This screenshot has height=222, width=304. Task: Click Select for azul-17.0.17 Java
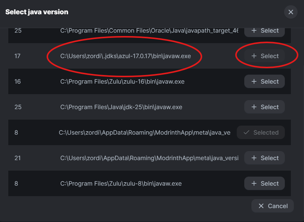pos(265,56)
